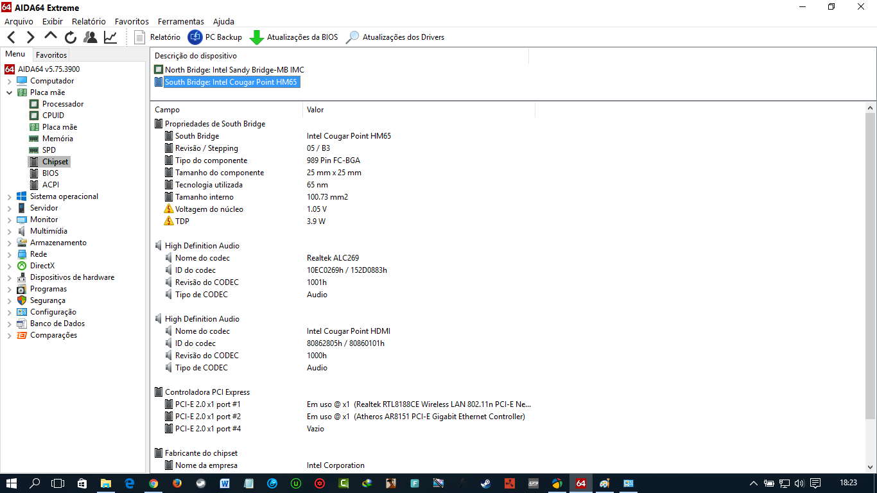Click the AIDA64 taskbar icon
The image size is (877, 493).
[581, 483]
